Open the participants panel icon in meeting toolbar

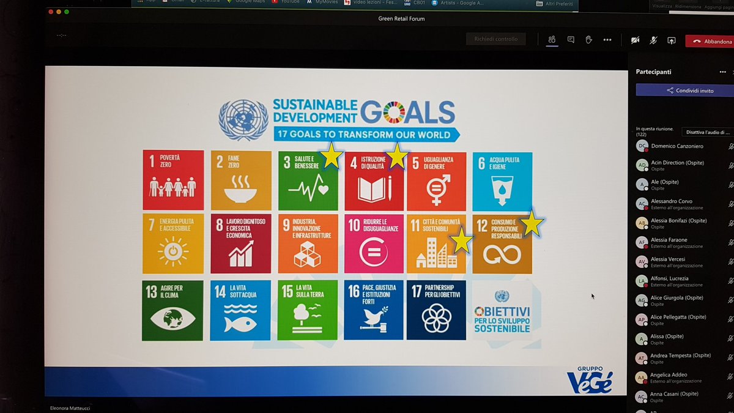552,40
